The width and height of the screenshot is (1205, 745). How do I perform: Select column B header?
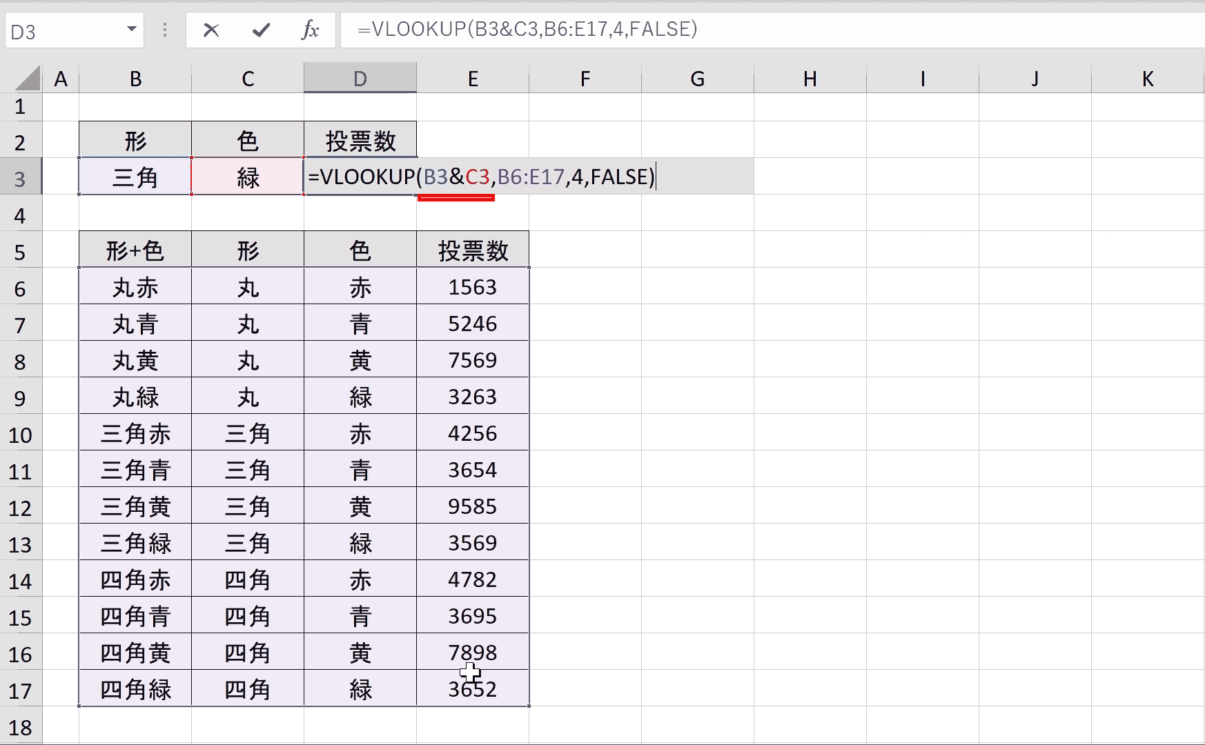coord(135,78)
